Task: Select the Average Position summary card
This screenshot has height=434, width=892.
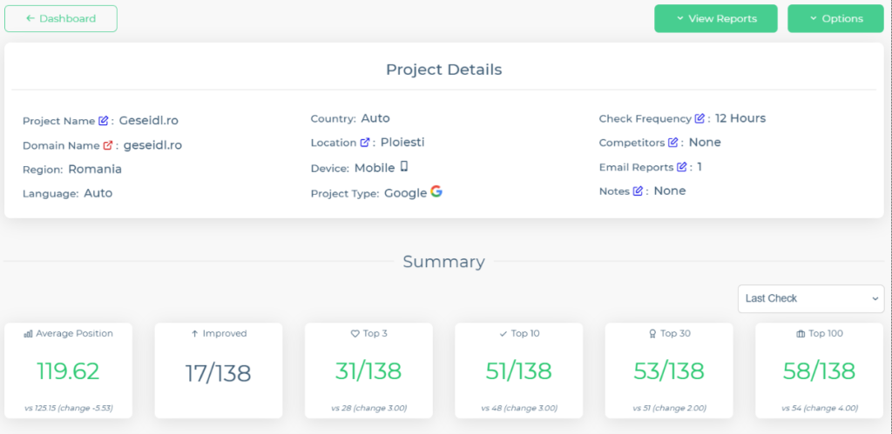Action: tap(68, 371)
